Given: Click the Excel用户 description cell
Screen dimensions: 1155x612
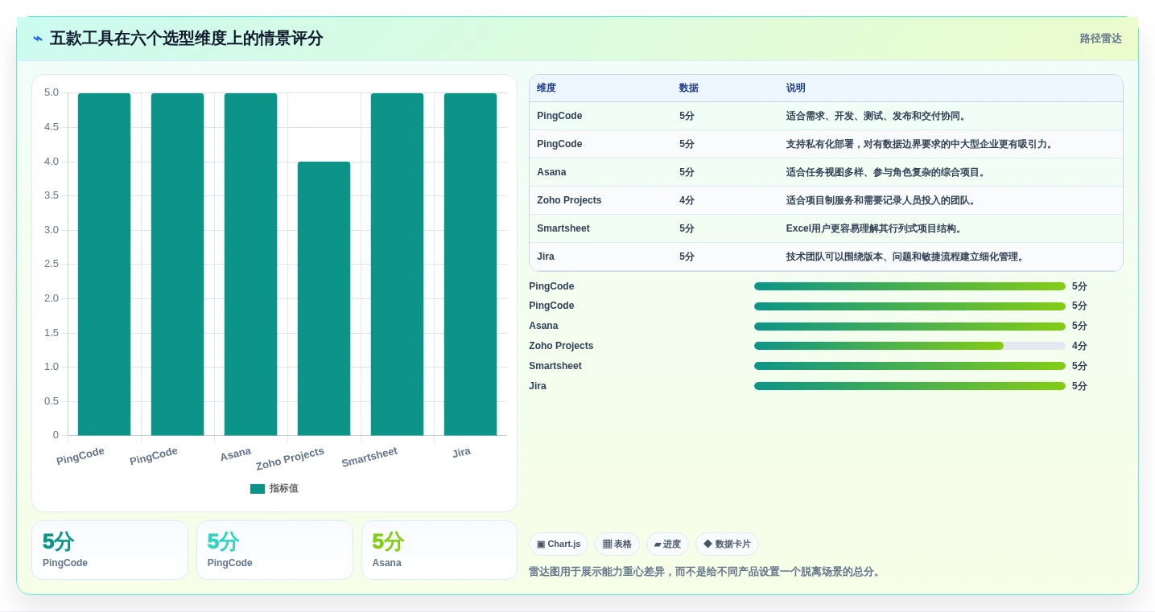Looking at the screenshot, I should coord(874,228).
